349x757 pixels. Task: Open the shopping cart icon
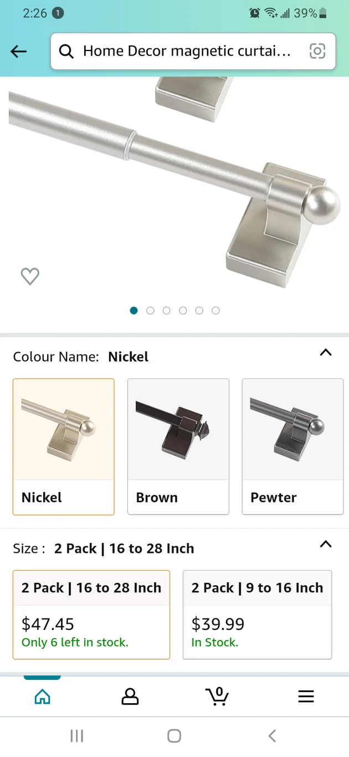coord(217,696)
